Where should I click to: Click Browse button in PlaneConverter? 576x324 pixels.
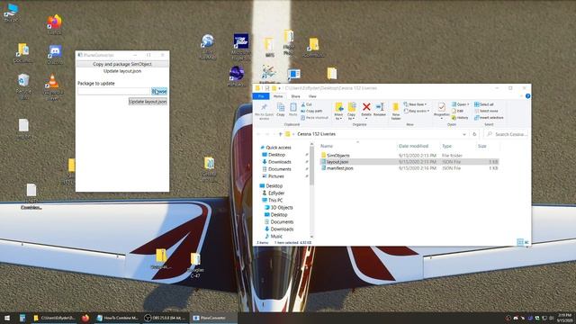[159, 91]
